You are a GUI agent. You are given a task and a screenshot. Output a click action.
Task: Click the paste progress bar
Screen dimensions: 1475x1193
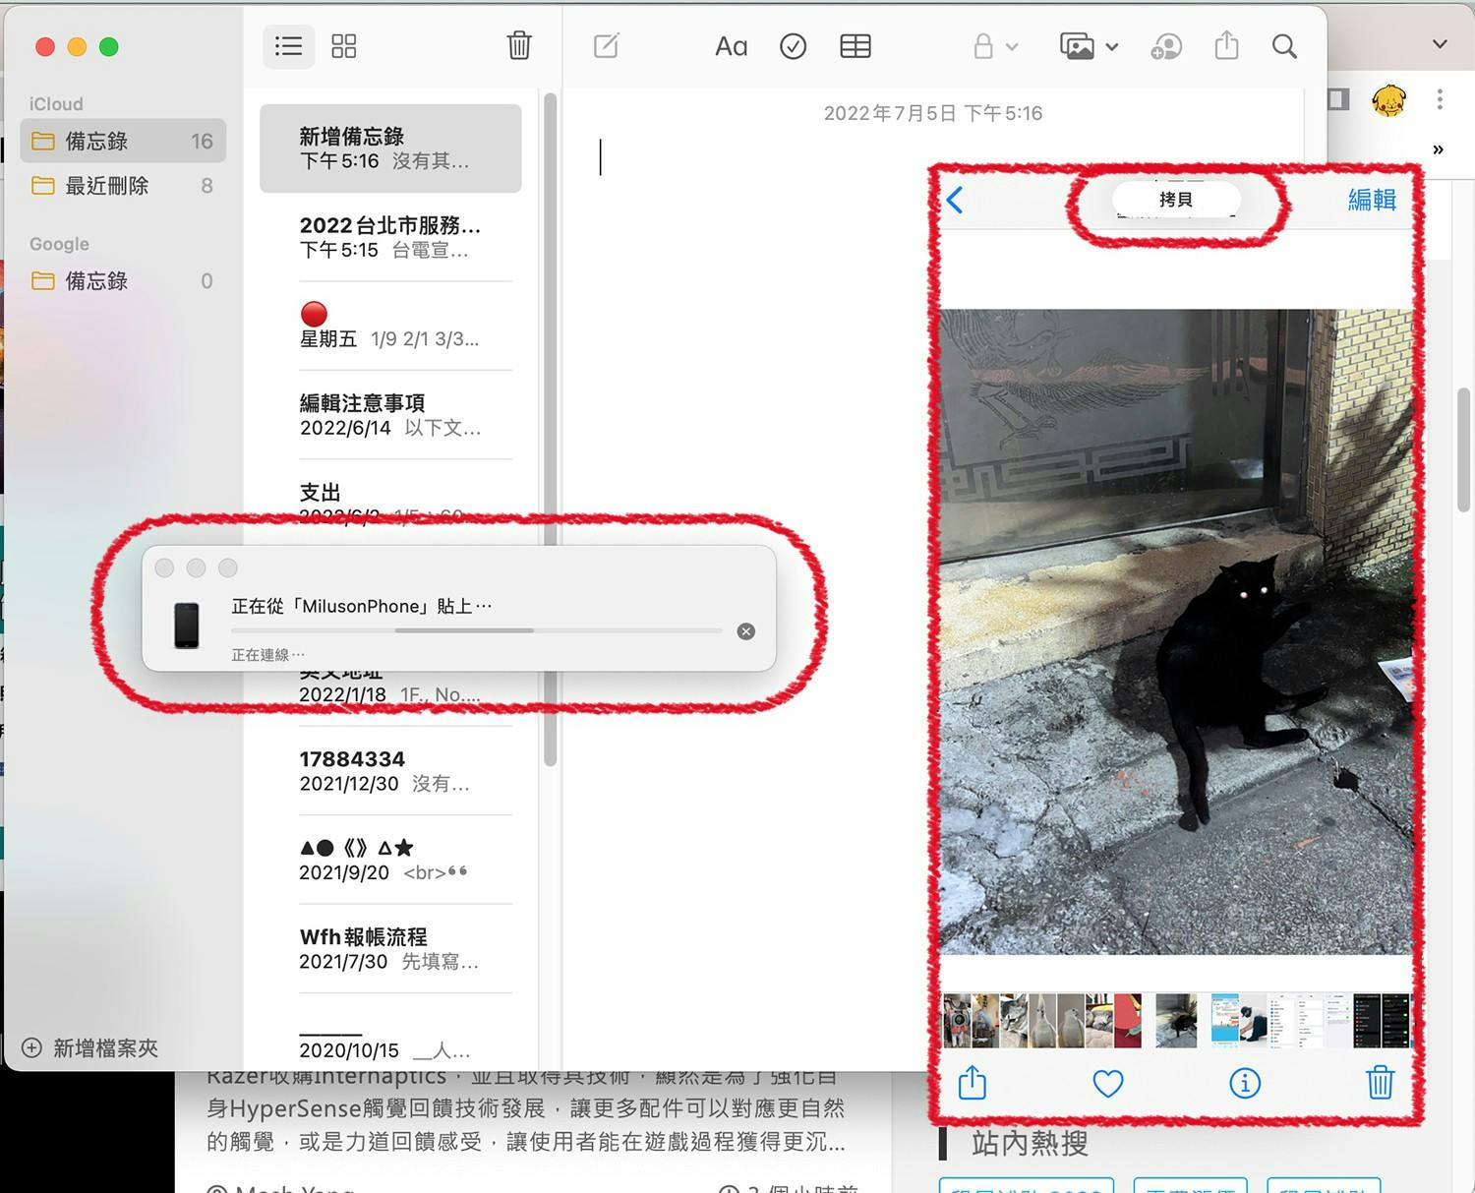pos(477,630)
